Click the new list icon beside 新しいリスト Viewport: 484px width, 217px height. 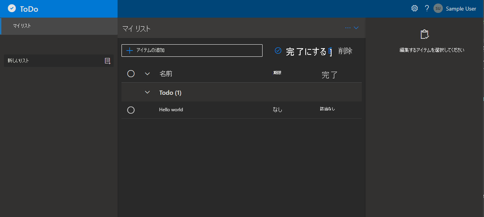point(108,61)
